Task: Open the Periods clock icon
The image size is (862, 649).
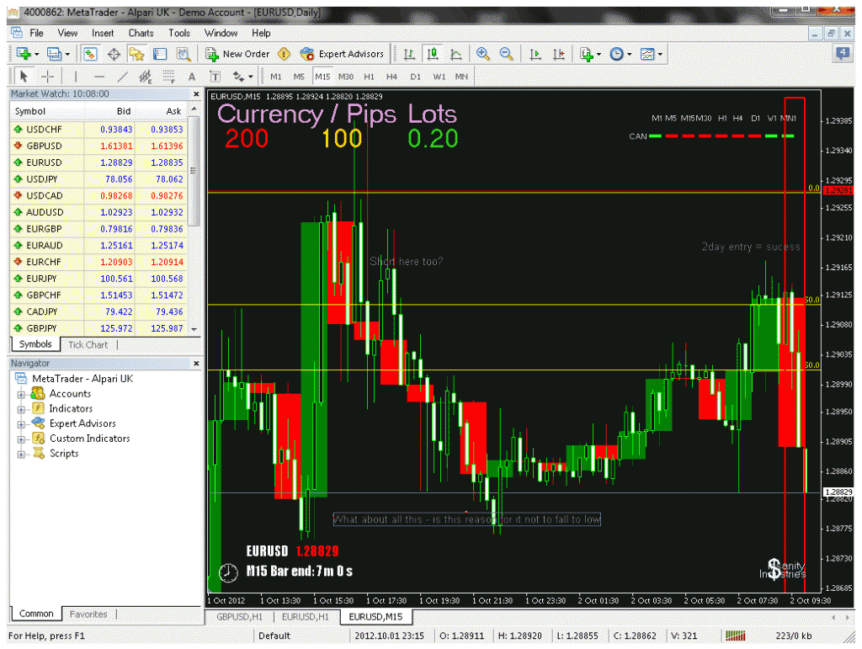Action: coord(617,54)
